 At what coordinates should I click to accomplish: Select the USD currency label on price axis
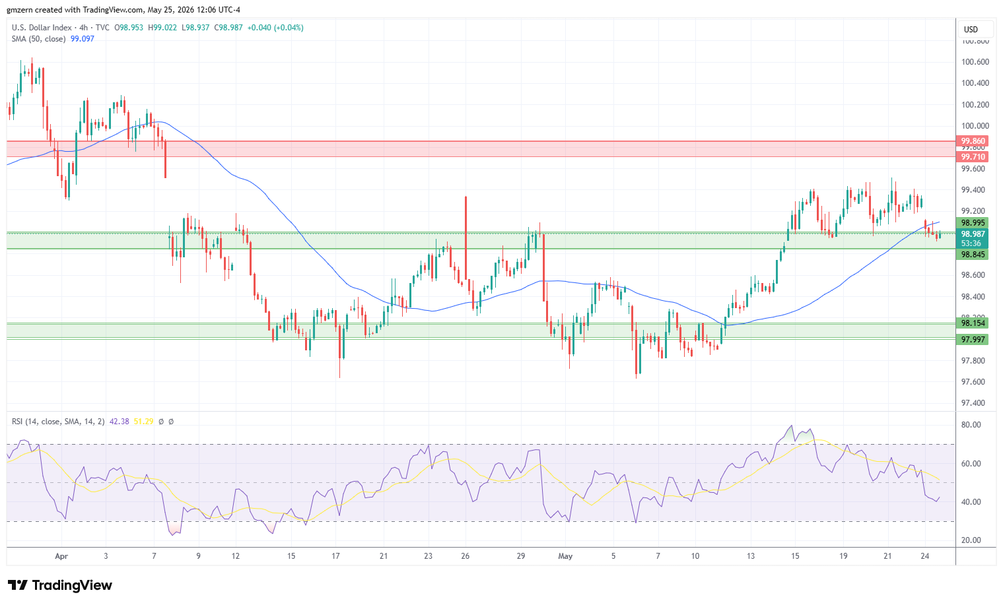point(971,29)
